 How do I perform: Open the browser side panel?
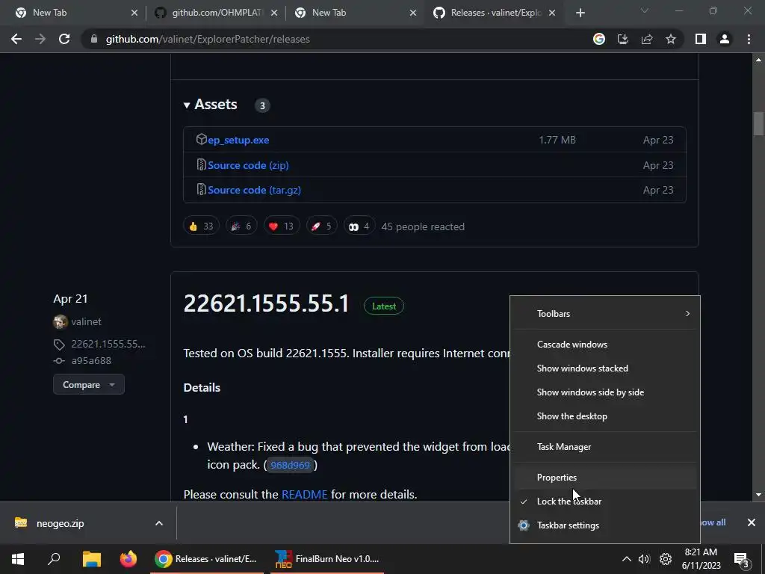701,39
